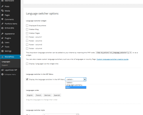Screen dimensions: 143x115
Task: Click the German language order button
Action: pos(47,95)
